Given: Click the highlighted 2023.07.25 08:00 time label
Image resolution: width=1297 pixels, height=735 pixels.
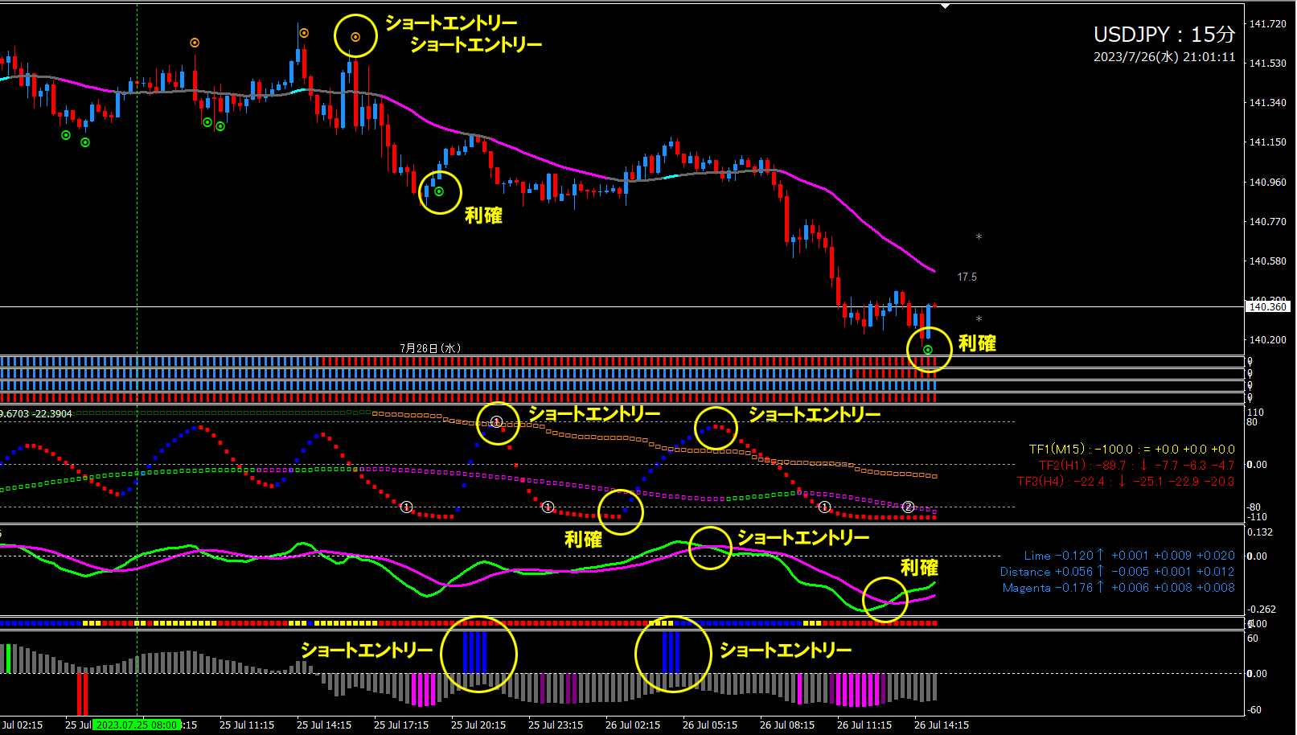Looking at the screenshot, I should pos(137,725).
